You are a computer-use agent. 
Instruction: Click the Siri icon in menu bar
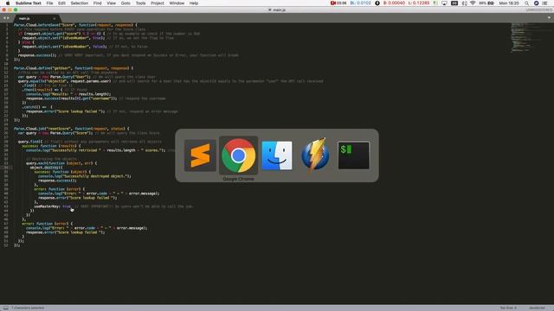[x=536, y=3]
